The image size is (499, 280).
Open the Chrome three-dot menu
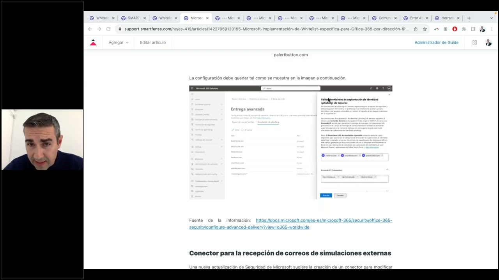492,29
